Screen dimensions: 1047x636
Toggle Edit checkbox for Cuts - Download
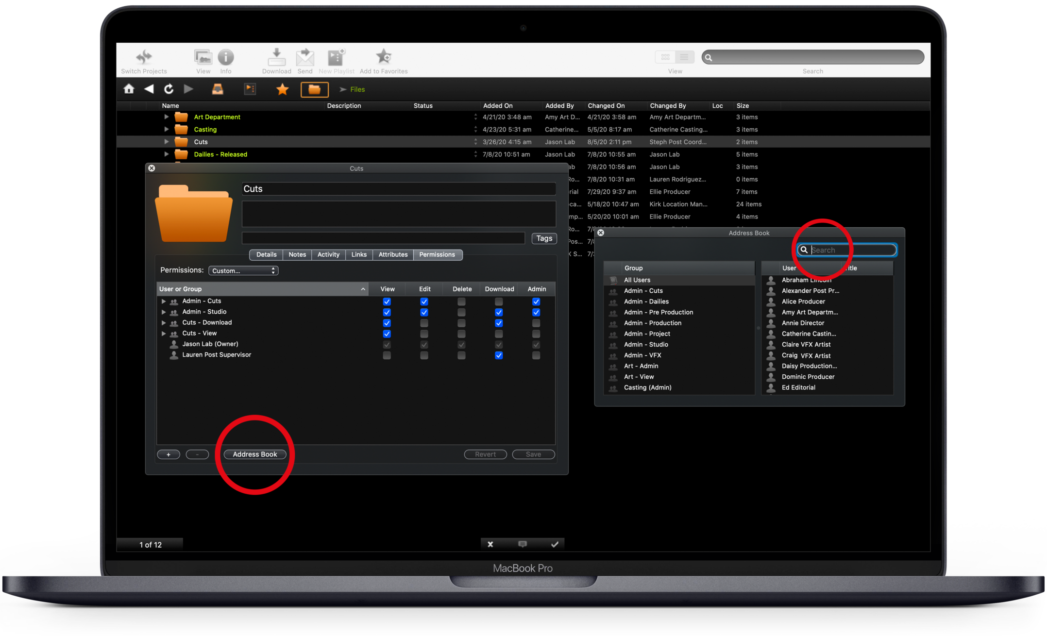(424, 323)
